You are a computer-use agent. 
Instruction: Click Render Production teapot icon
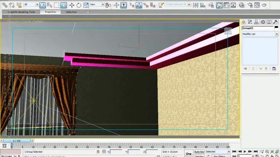[264, 5]
